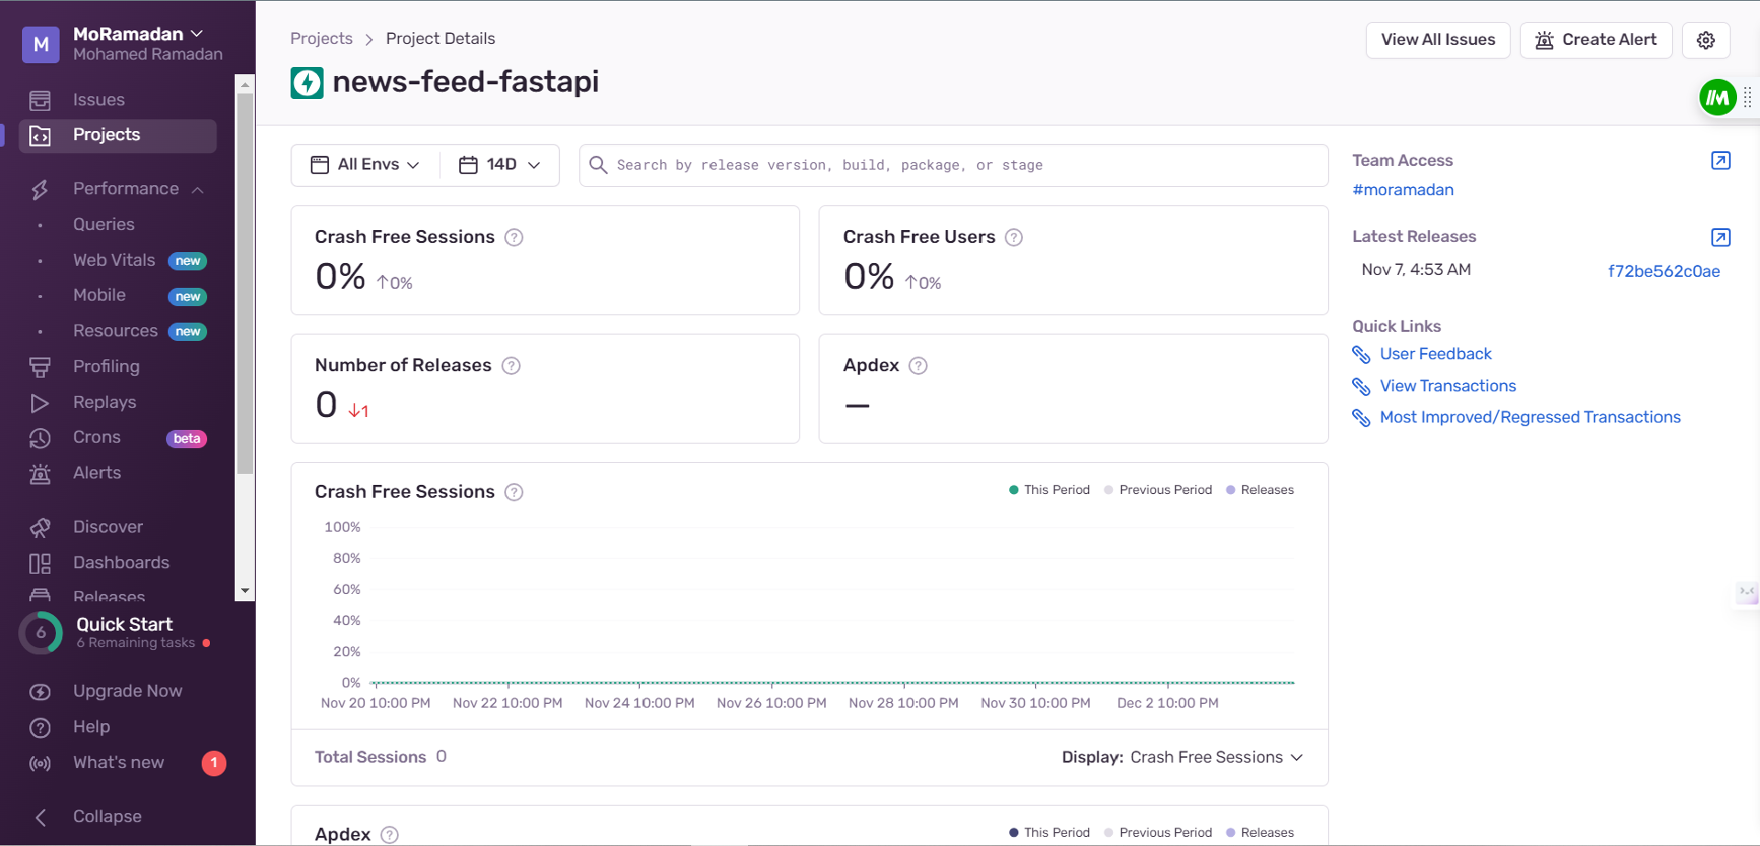Open the All Envs environment dropdown
This screenshot has height=846, width=1760.
pyautogui.click(x=366, y=165)
